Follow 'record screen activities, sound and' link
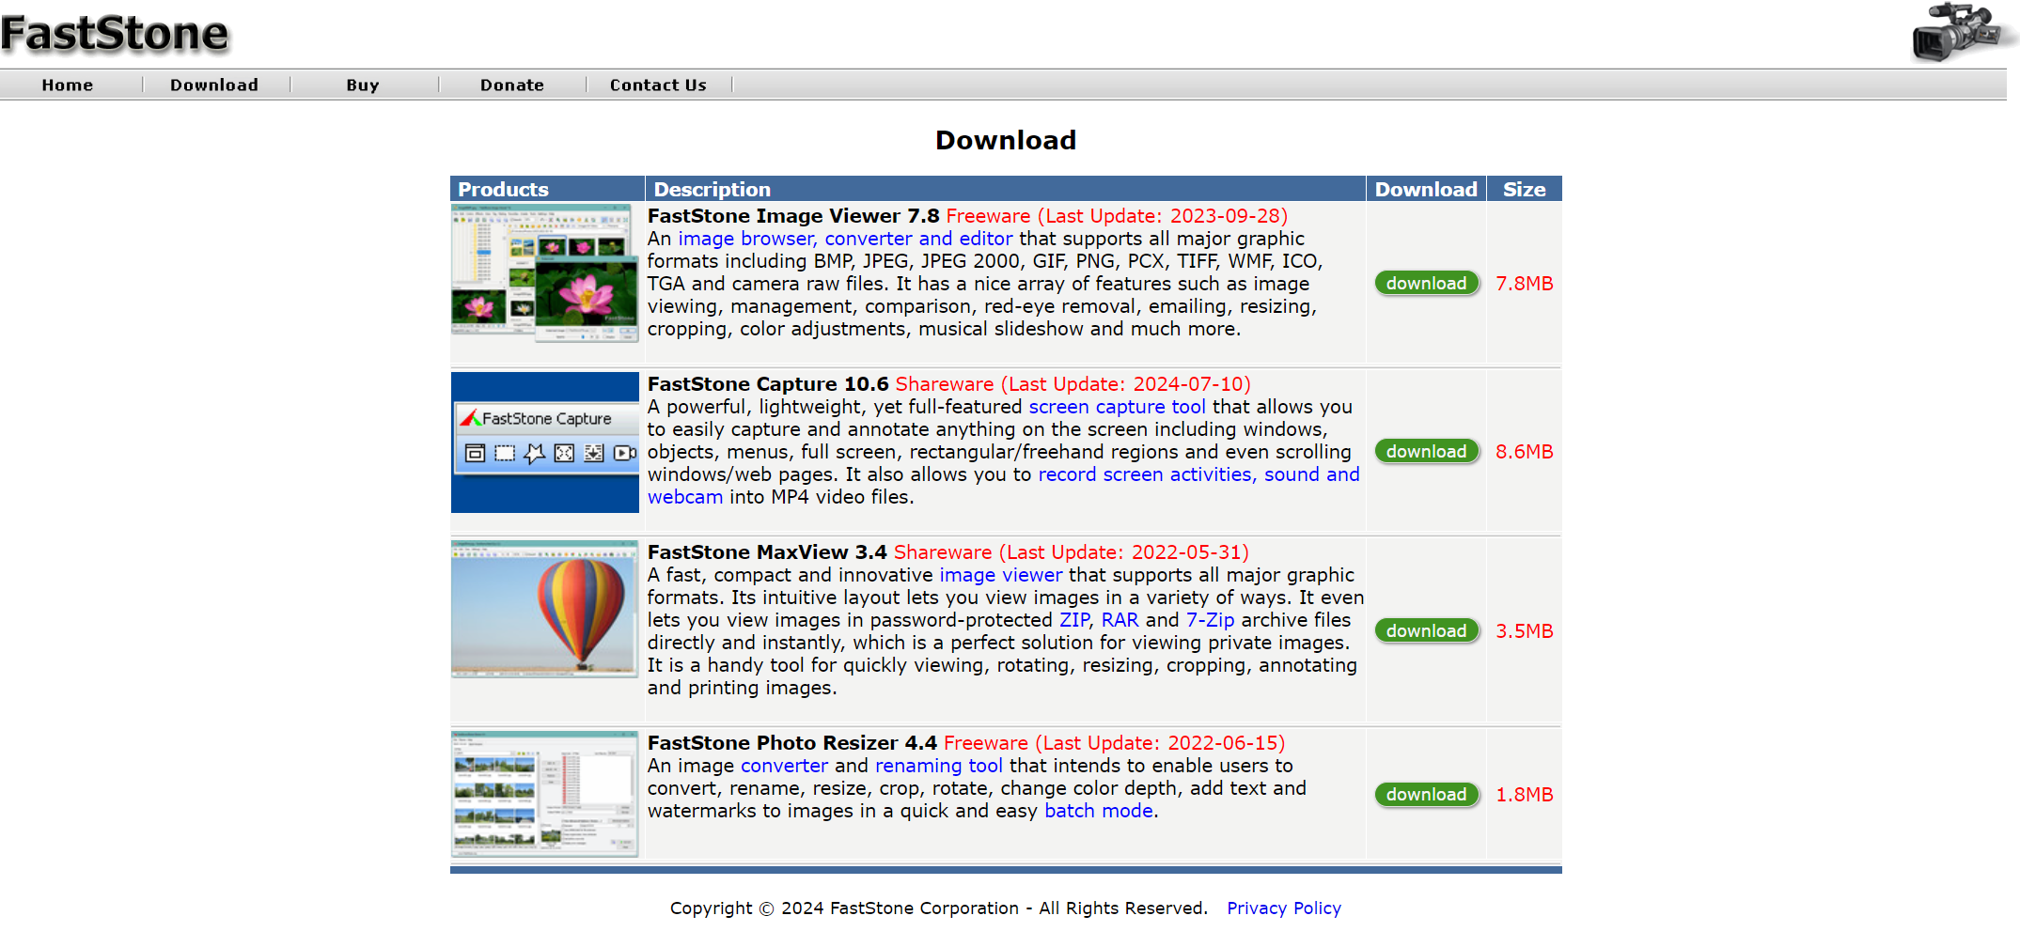 pos(1198,474)
